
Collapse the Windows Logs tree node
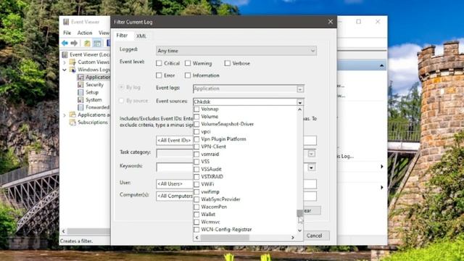coord(65,70)
